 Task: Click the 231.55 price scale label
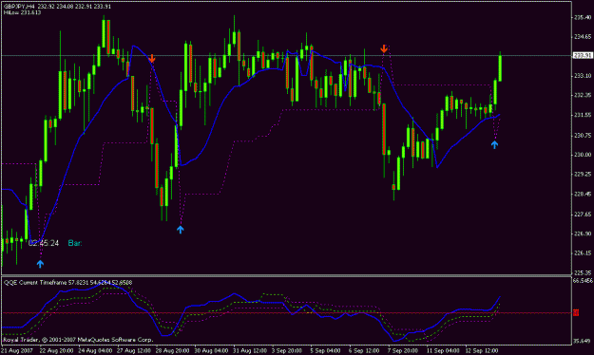[x=583, y=115]
